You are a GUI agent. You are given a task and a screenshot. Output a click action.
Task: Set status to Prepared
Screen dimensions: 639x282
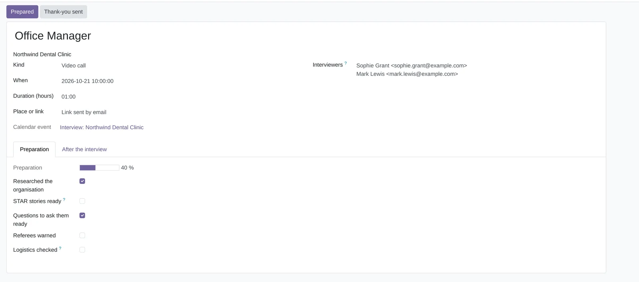[22, 12]
